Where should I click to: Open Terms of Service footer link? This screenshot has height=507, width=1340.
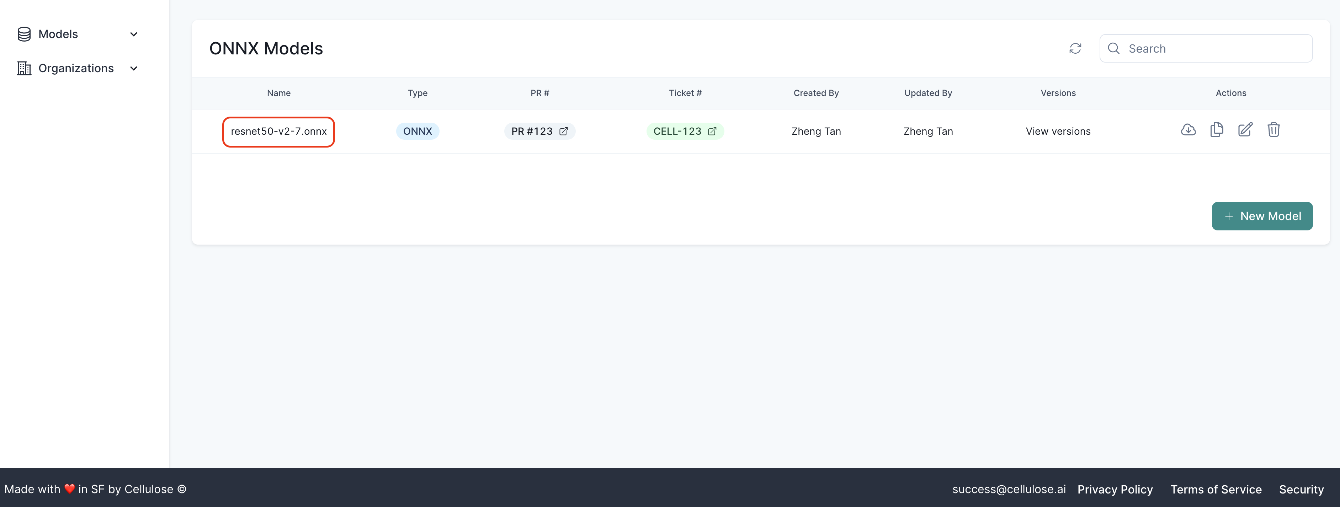[1216, 489]
